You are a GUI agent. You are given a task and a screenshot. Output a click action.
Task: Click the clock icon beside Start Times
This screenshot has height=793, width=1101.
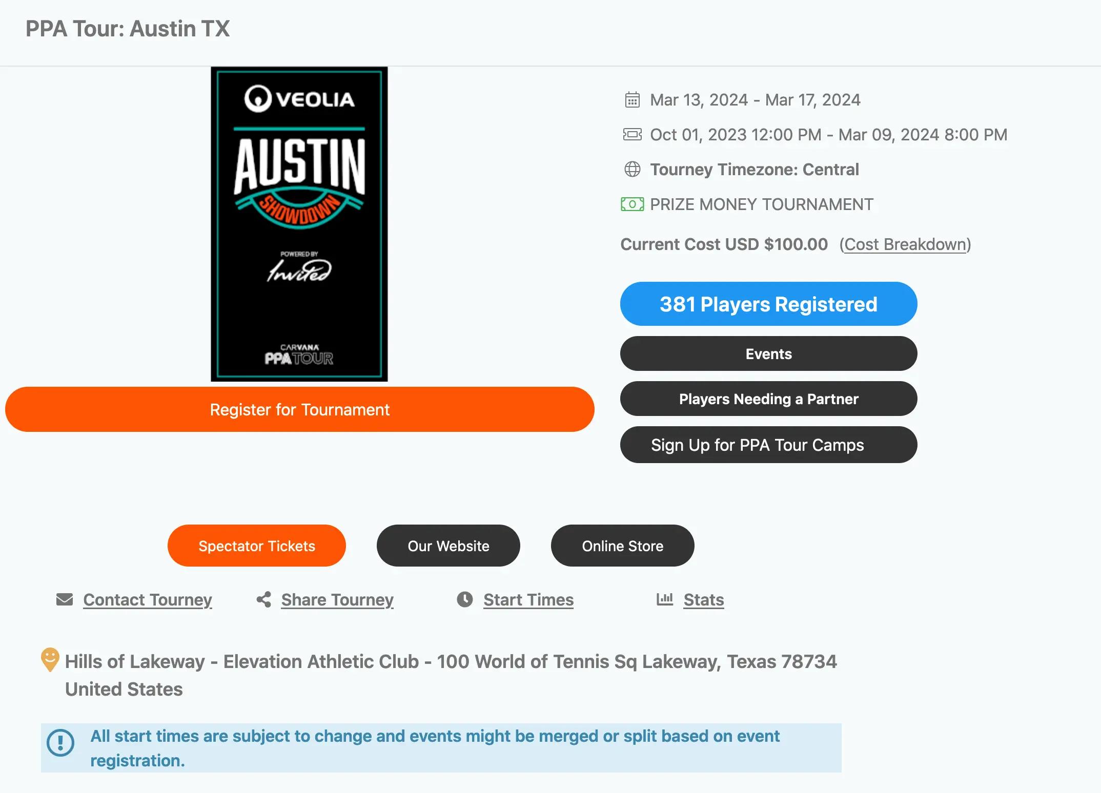click(x=465, y=599)
